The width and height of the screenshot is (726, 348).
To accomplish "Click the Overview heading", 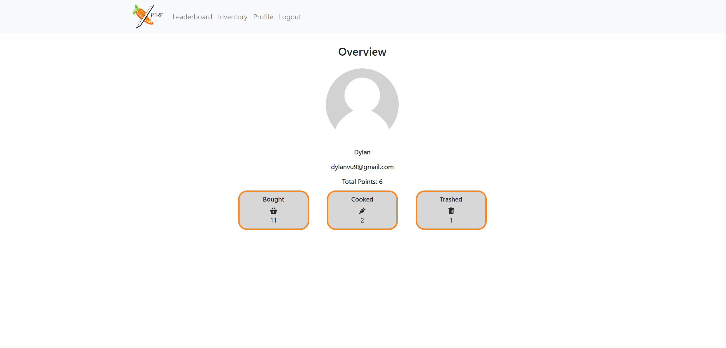I will tap(362, 52).
